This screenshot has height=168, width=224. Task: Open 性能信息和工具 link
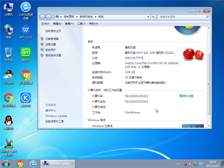55,121
